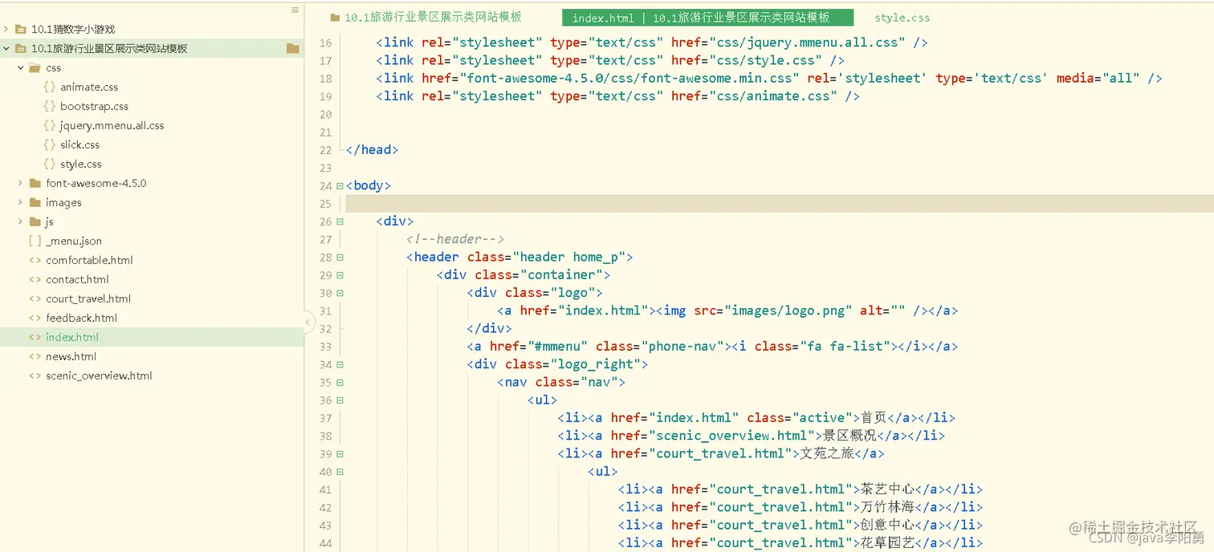Viewport: 1214px width, 552px height.
Task: Collapse the sidebar using the divider handle
Action: click(x=309, y=323)
